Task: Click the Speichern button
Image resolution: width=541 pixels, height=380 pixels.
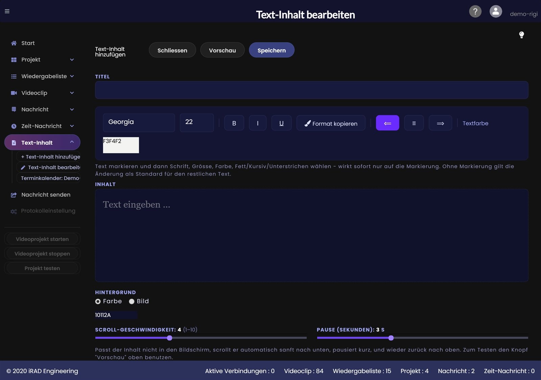Action: click(x=272, y=50)
